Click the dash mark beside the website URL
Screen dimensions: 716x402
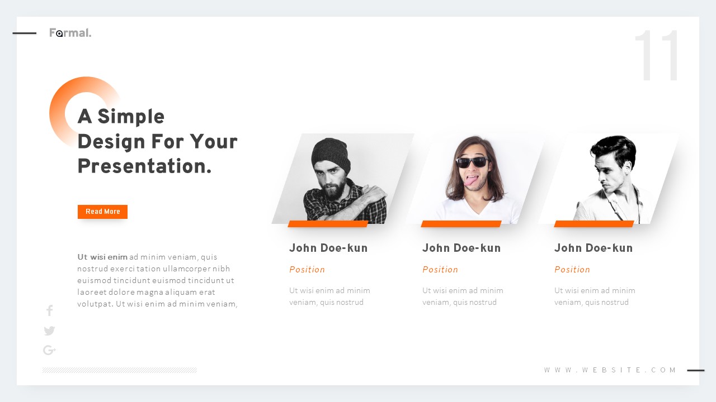pos(695,370)
